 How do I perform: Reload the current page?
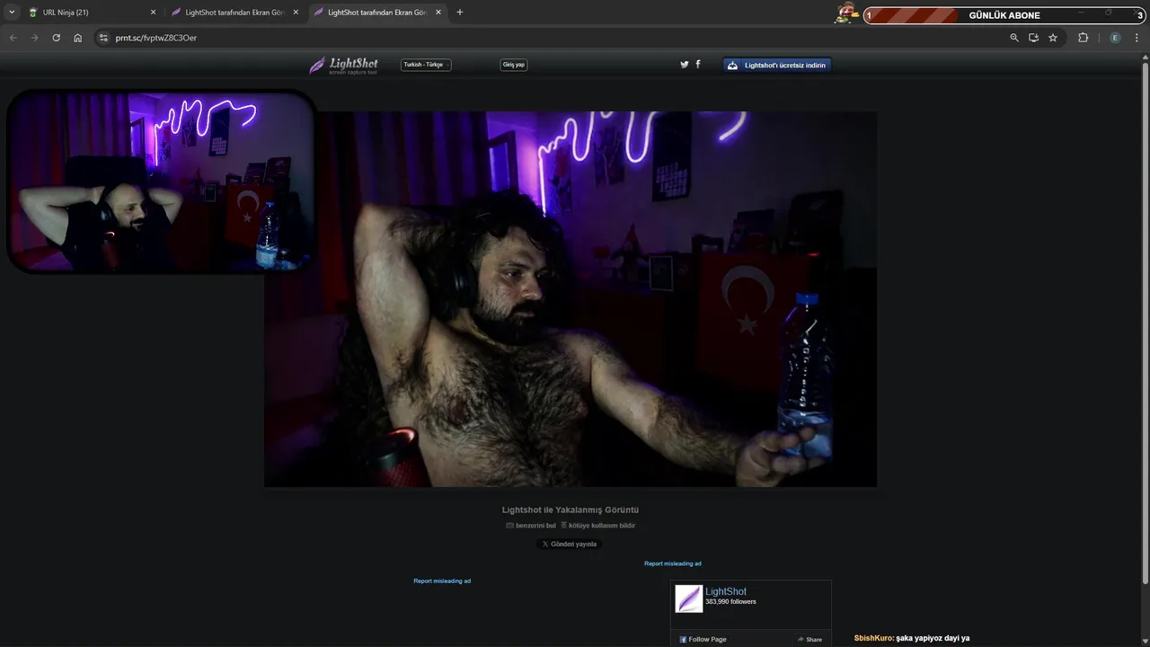pyautogui.click(x=56, y=38)
